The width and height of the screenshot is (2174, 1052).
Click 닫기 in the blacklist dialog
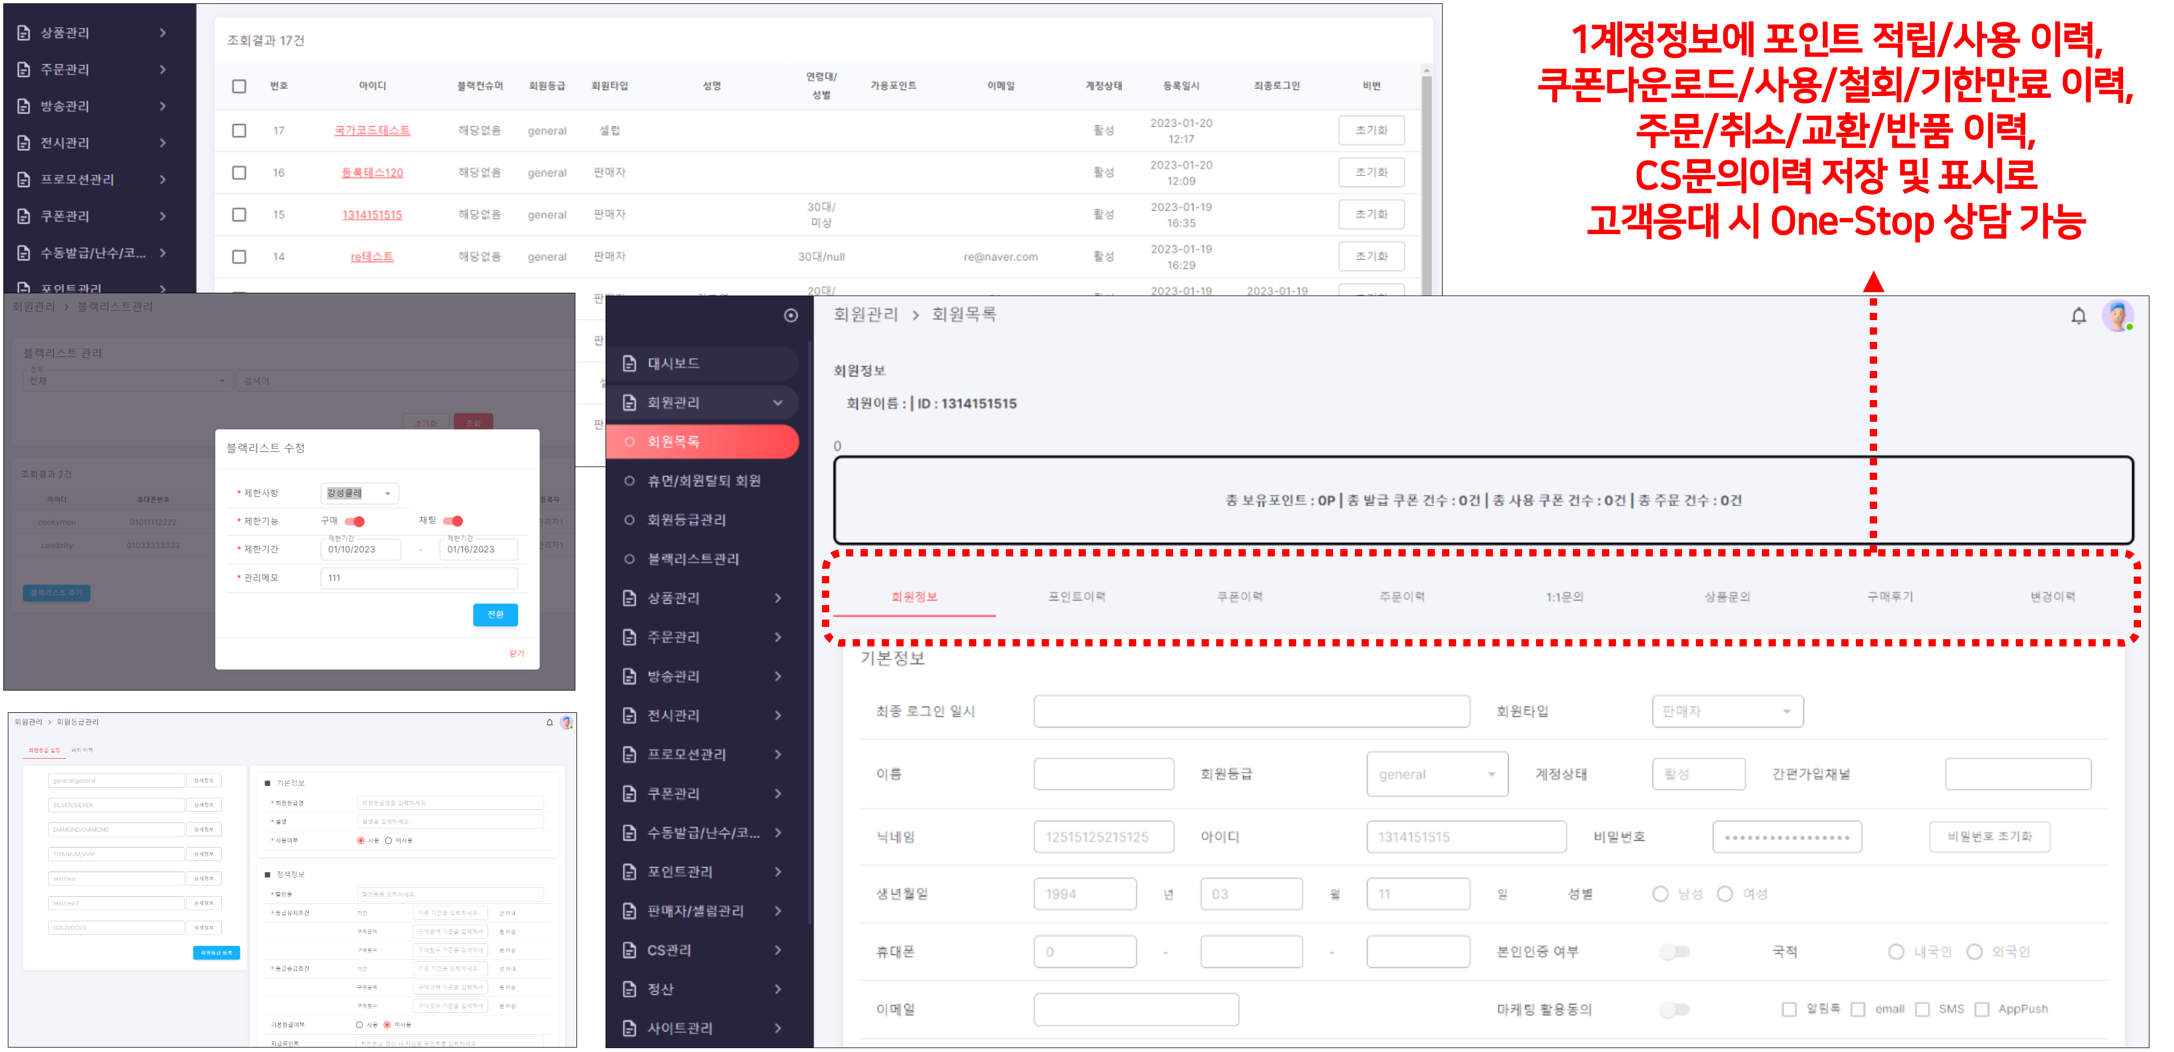click(x=517, y=653)
